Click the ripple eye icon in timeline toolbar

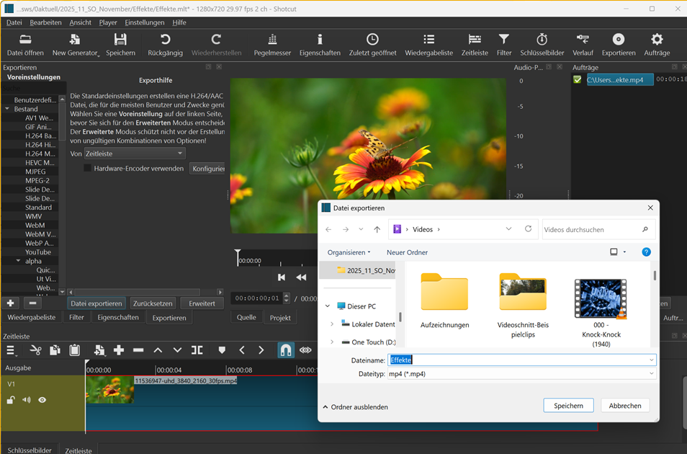click(x=305, y=350)
